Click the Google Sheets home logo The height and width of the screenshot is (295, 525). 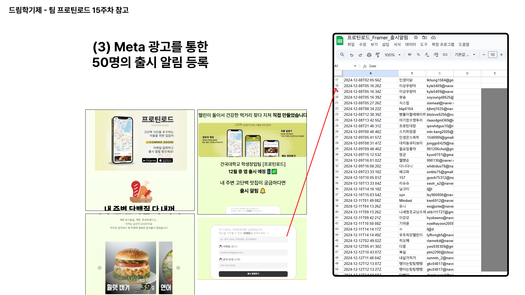click(x=340, y=41)
